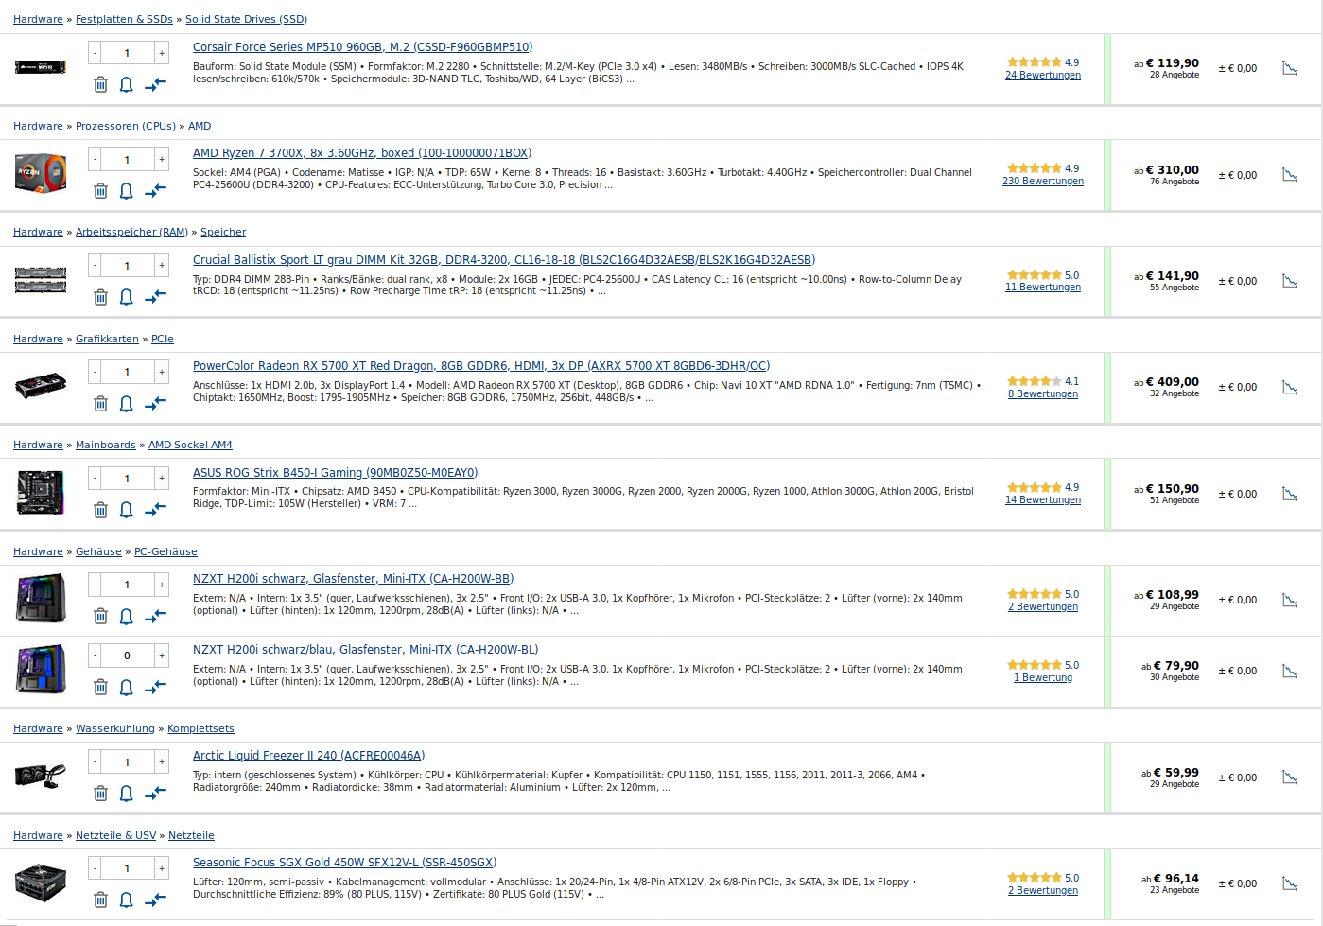This screenshot has width=1323, height=926.
Task: Remove ASUS ROG Strix B450-I using trash icon
Action: 100,510
